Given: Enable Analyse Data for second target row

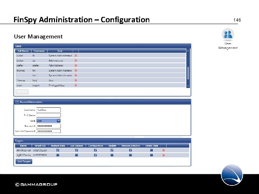Looking at the screenshot, I should coord(58,155).
